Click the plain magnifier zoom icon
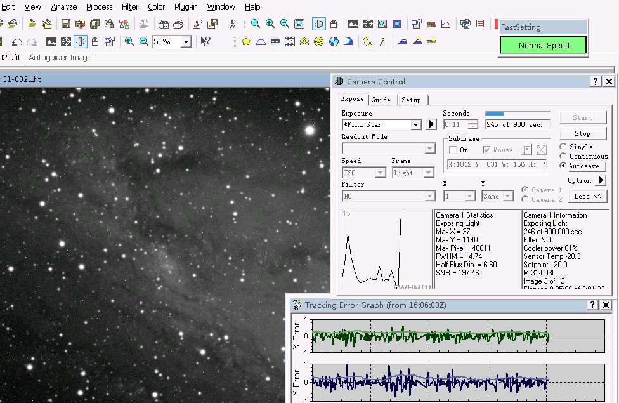 (x=256, y=23)
